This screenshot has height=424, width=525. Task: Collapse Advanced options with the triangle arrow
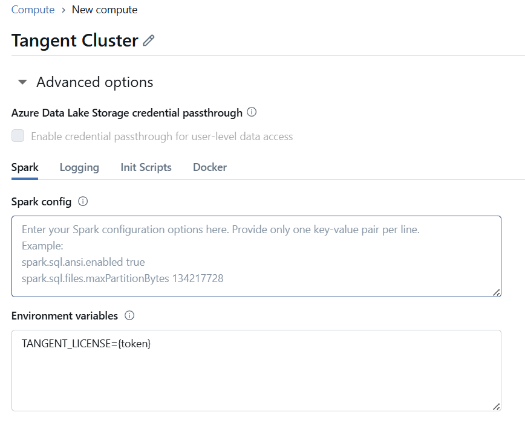(22, 82)
